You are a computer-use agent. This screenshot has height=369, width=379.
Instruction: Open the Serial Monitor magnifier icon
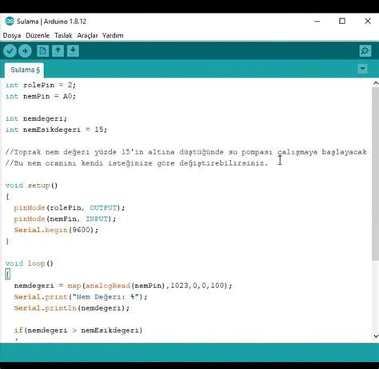tap(365, 50)
